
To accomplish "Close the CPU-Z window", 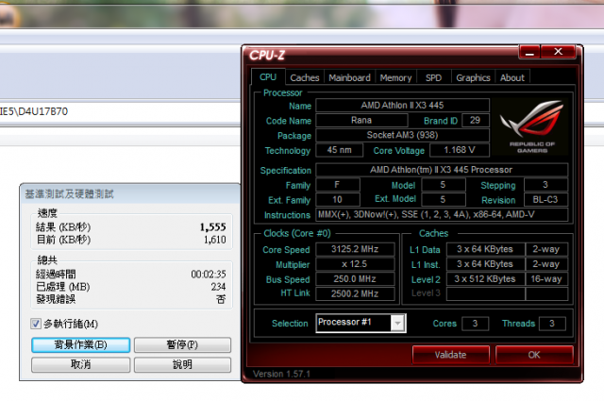I will tap(558, 52).
